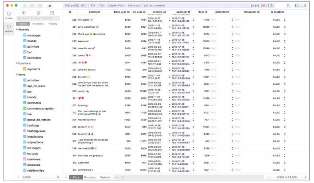Screen dimensions: 314x183
Task: Click the sidebar items icon above search
Action: tap(24, 13)
